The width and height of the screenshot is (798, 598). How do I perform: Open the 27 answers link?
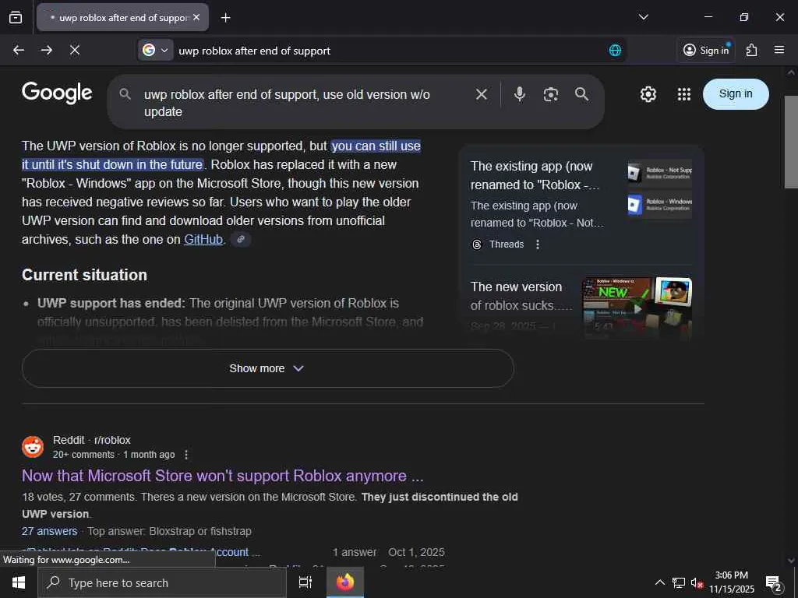pyautogui.click(x=49, y=531)
